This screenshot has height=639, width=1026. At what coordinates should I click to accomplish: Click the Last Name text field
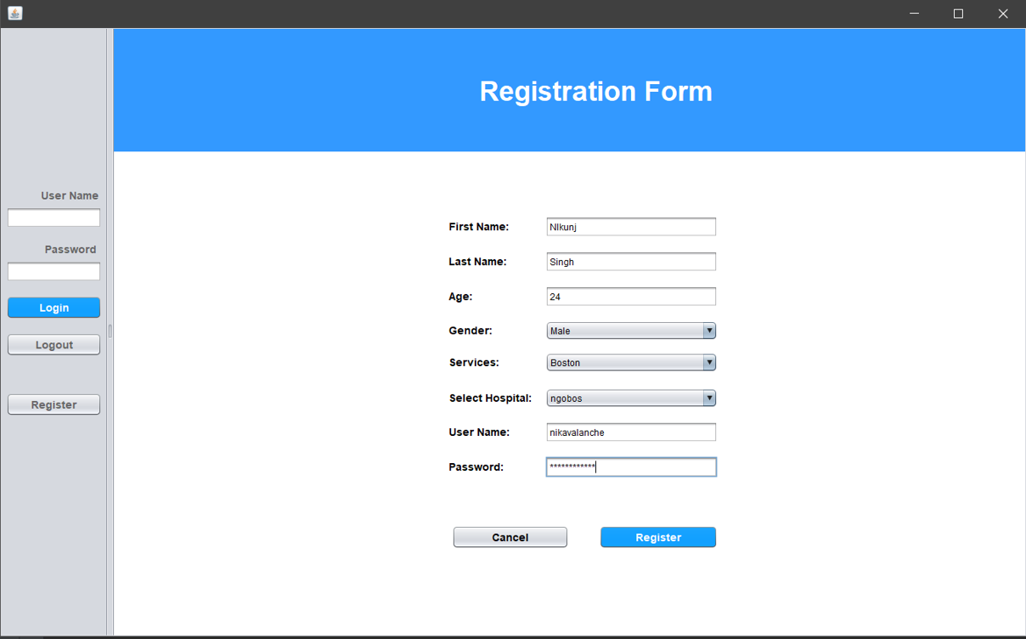631,261
